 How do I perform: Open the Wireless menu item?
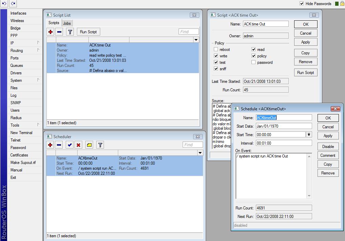click(17, 21)
